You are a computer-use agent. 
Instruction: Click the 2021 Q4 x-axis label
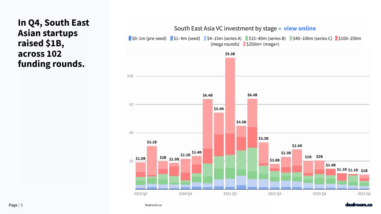point(230,193)
